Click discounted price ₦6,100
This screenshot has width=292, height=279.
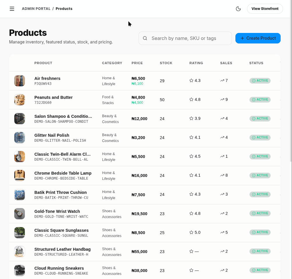click(137, 84)
